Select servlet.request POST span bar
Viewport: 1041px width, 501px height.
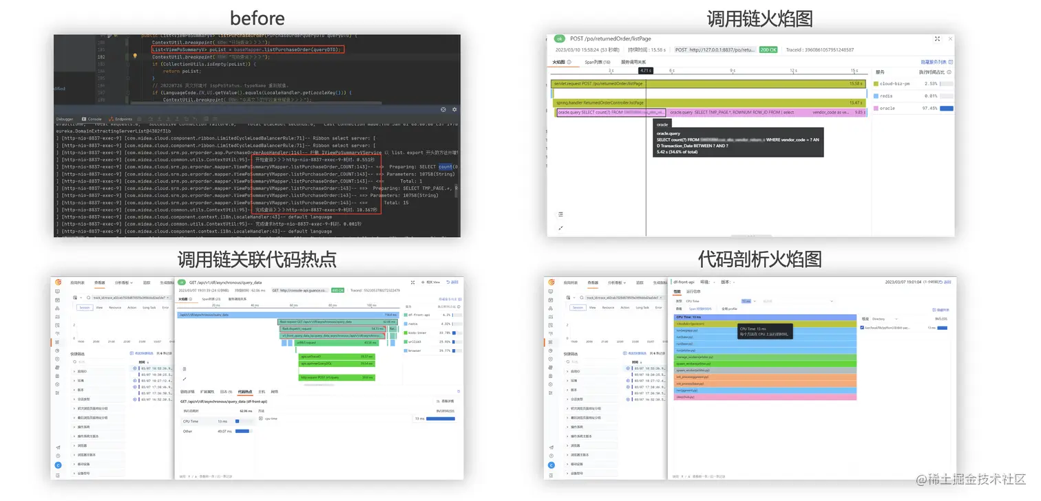(708, 84)
